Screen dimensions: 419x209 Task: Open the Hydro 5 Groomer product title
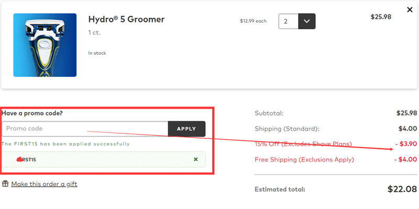pos(127,19)
